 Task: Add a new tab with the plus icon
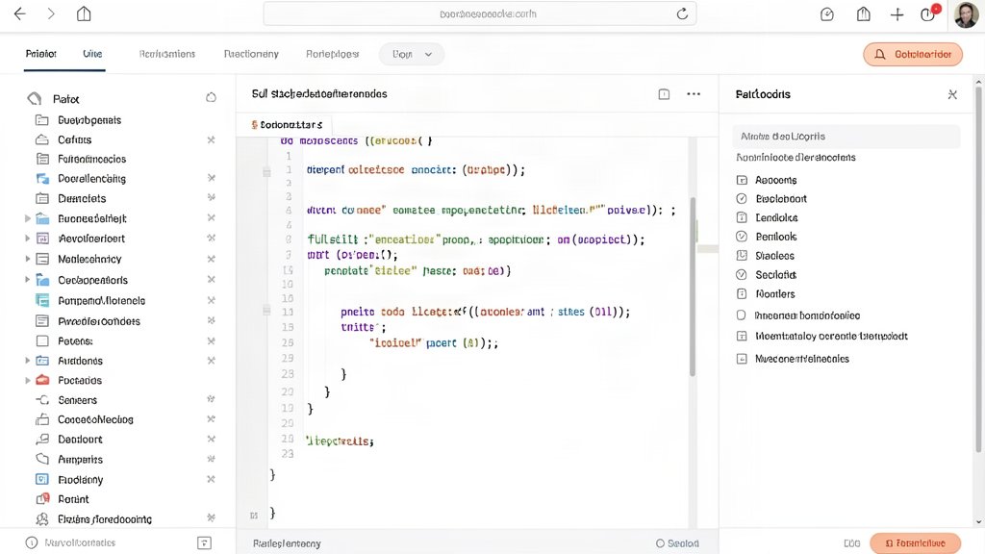(x=897, y=14)
